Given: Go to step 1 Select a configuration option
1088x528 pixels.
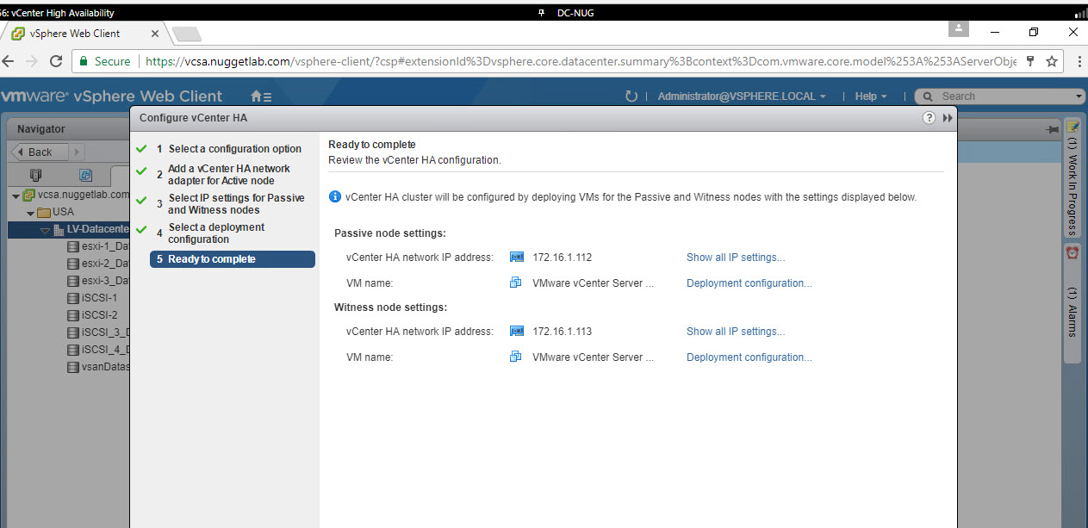Looking at the screenshot, I should click(x=234, y=149).
